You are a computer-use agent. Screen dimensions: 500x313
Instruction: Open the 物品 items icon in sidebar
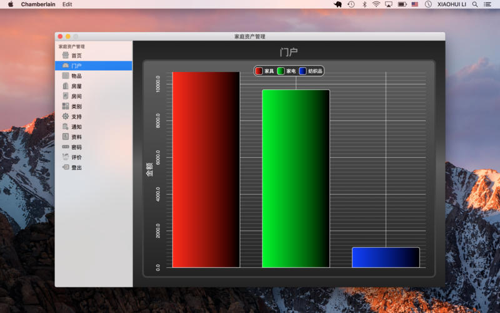pos(66,76)
